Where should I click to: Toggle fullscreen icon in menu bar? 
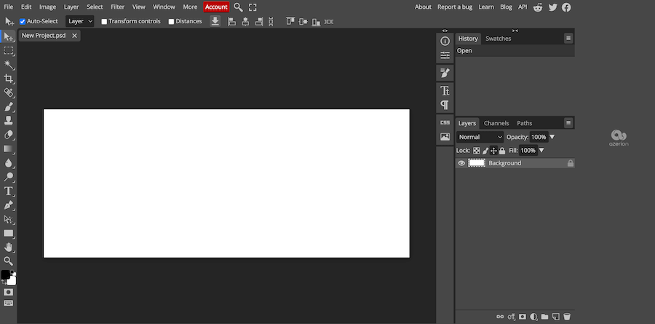253,7
